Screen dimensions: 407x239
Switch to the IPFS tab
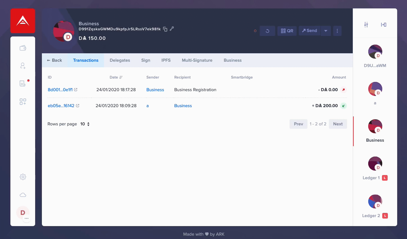click(x=166, y=60)
